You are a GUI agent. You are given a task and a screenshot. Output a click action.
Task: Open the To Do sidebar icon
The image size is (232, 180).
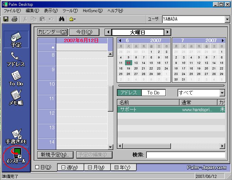[x=16, y=78]
